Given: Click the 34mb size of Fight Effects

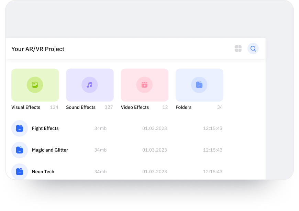Looking at the screenshot, I should click(100, 128).
